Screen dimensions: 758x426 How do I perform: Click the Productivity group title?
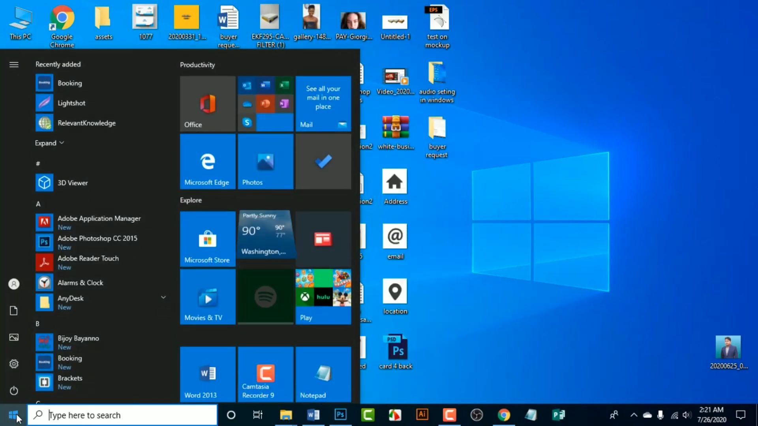pyautogui.click(x=197, y=65)
